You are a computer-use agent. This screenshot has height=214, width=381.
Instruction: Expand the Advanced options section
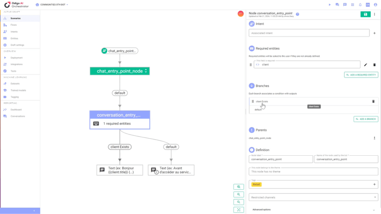(x=313, y=210)
